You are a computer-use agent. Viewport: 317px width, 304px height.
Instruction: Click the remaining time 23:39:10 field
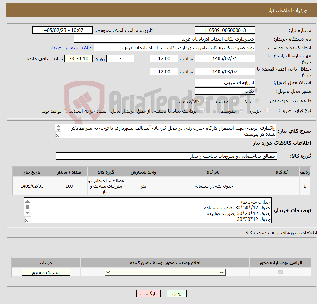[79, 59]
